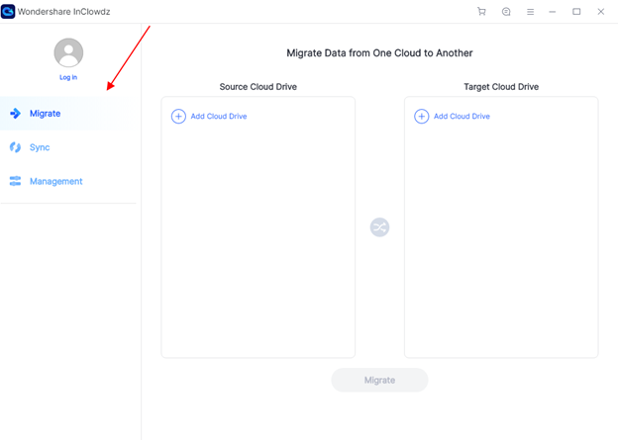Click the plus icon under Source Cloud Drive
This screenshot has height=440, width=618.
click(178, 117)
